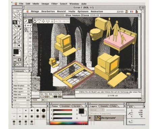Select the Eraser tool

tap(15, 34)
